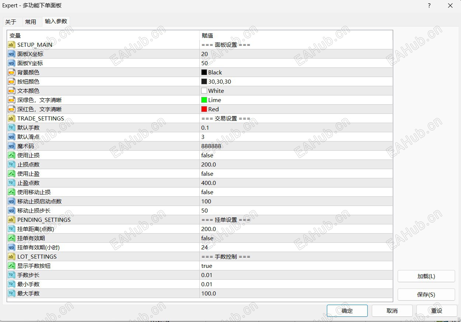
Task: Switch to the 关于 tab
Action: tap(11, 22)
